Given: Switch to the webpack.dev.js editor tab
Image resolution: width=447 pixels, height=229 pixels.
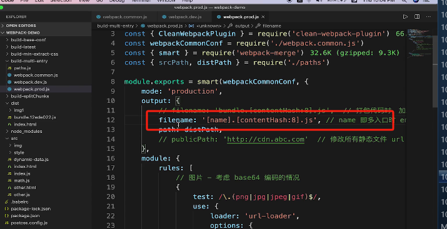Looking at the screenshot, I should [185, 17].
